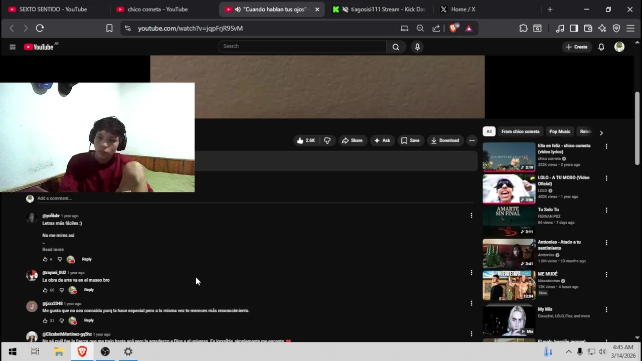
Task: Open browser zoom magnifier icon
Action: [x=420, y=29]
